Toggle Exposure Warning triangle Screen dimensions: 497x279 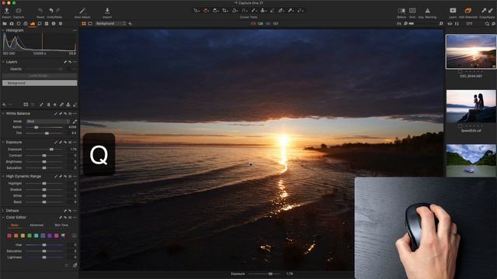point(427,11)
